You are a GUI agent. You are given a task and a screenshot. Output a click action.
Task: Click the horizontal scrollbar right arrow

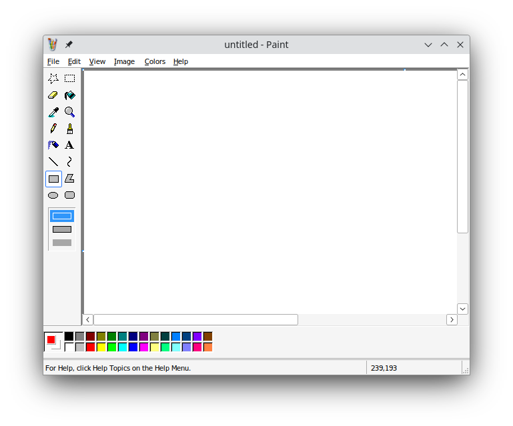click(x=452, y=320)
